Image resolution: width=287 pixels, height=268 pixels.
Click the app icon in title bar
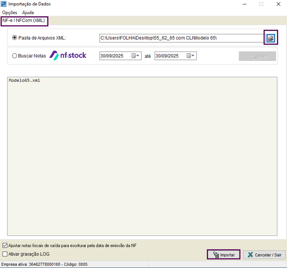coord(4,4)
